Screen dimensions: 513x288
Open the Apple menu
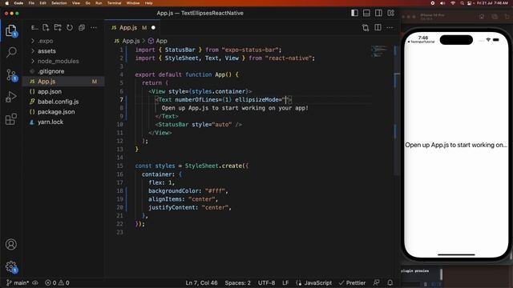pyautogui.click(x=6, y=3)
